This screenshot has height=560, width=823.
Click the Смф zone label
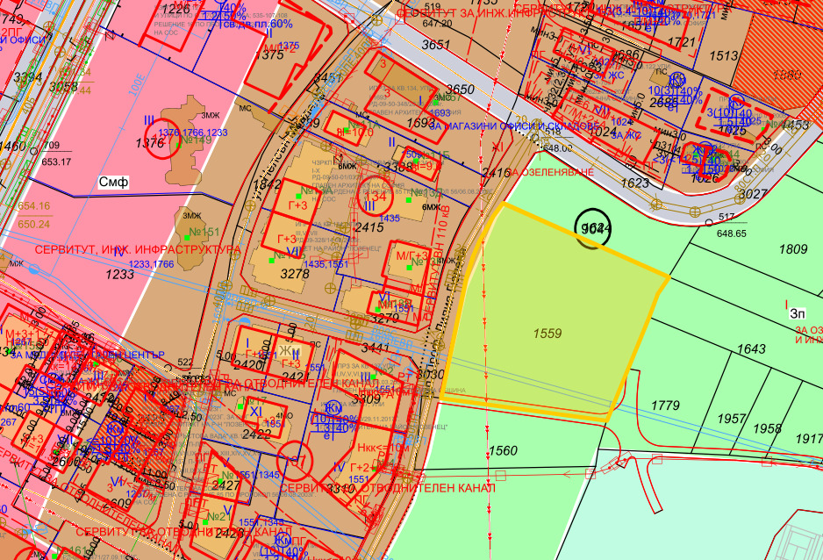point(113,182)
